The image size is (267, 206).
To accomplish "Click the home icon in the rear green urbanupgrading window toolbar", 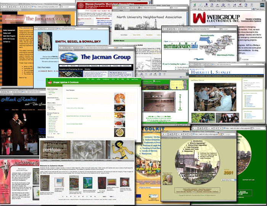I will coord(200,128).
